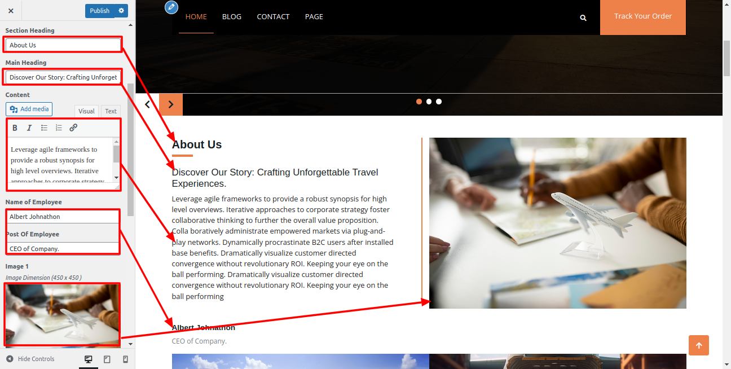Screen dimensions: 731x369
Task: Switch preview to mobile device icon
Action: [x=125, y=359]
